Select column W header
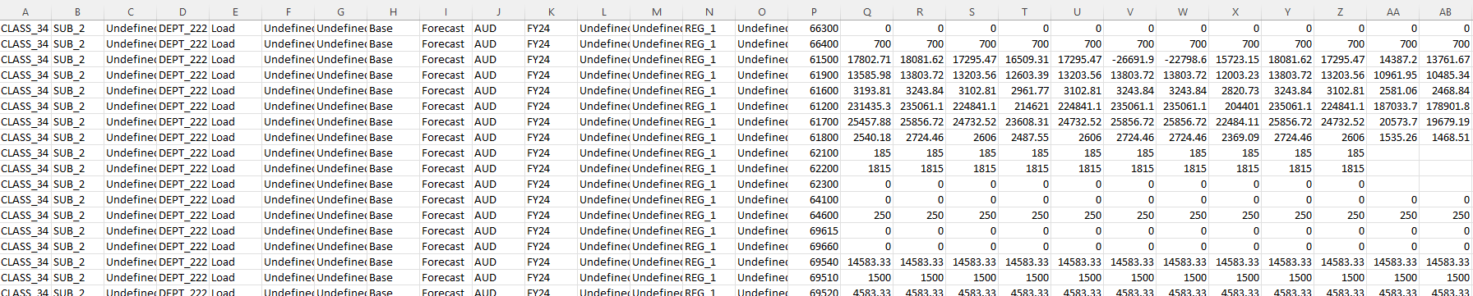 click(1183, 12)
